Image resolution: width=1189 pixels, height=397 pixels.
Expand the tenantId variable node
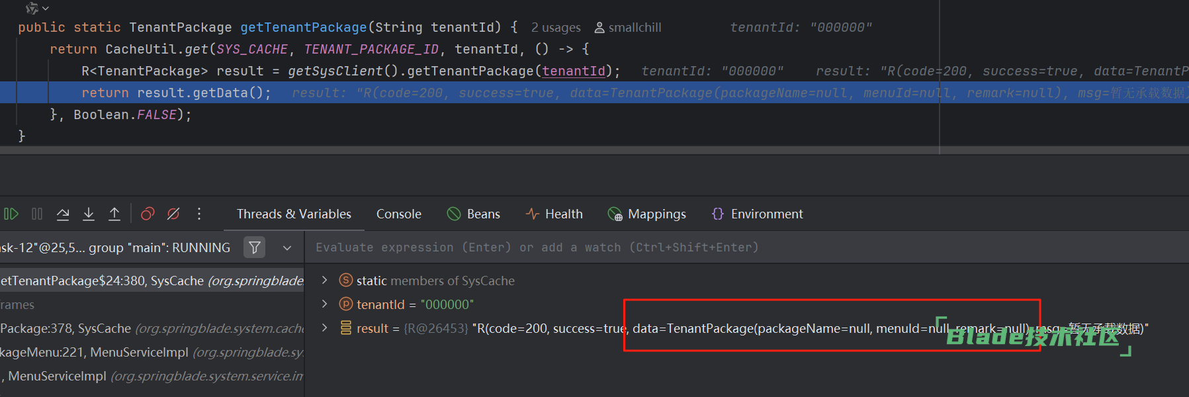click(x=324, y=304)
